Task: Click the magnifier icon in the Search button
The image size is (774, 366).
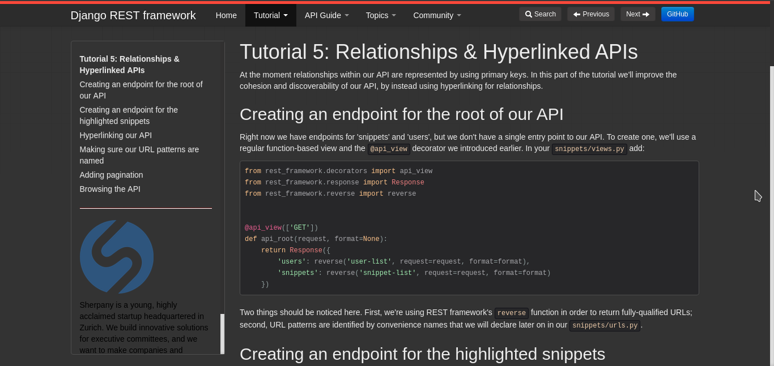Action: coord(529,14)
